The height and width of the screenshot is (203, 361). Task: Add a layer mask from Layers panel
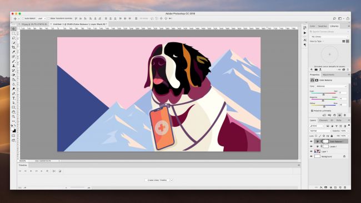[x=326, y=187]
